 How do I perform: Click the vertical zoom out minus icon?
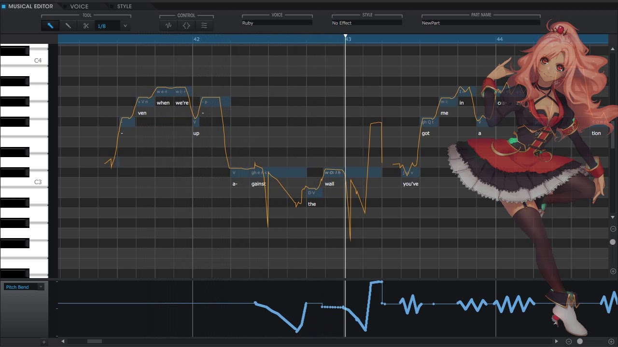pos(613,229)
